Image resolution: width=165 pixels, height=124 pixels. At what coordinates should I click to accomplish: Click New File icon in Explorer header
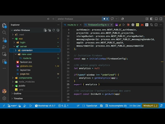(x=45, y=30)
